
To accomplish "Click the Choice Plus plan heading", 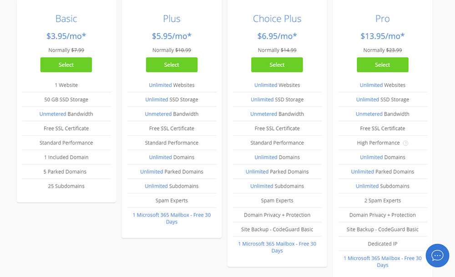I will click(x=277, y=19).
